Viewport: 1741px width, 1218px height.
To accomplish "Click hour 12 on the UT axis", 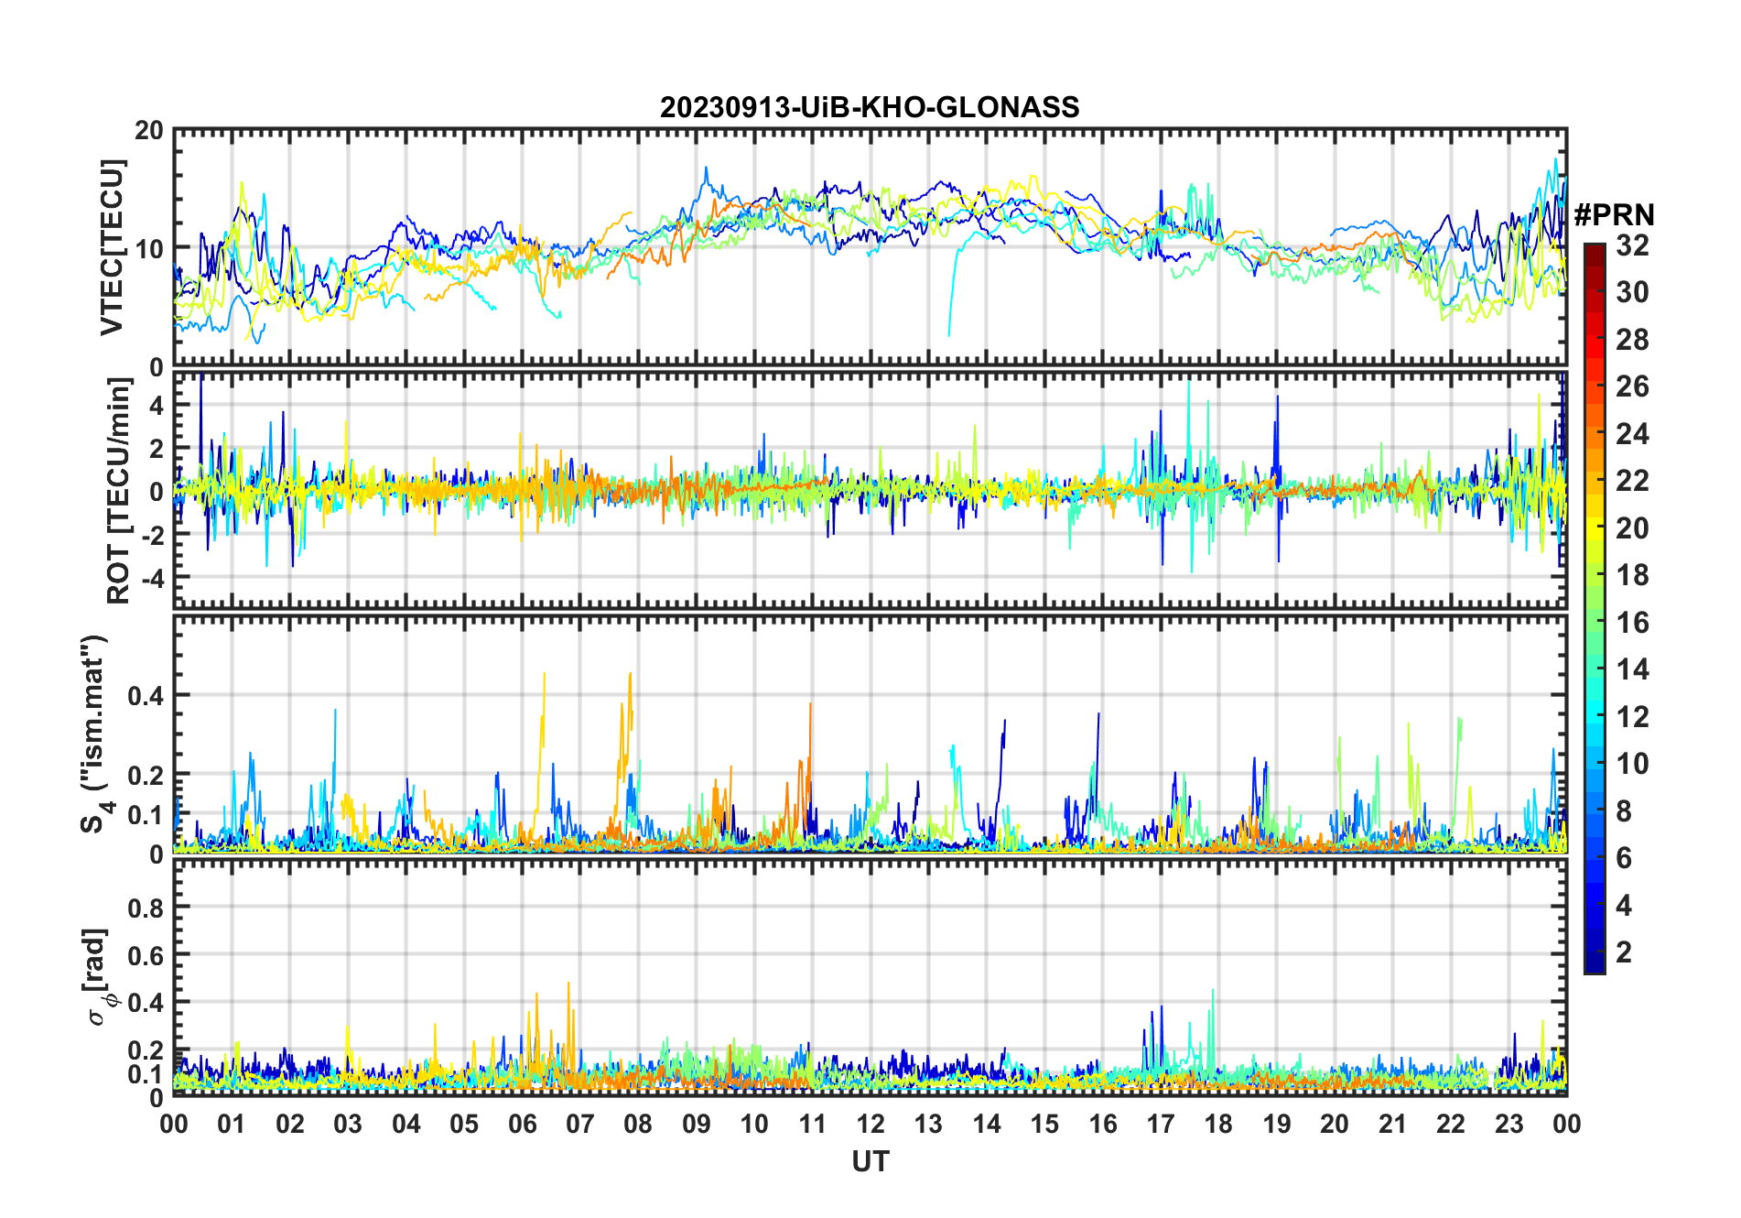I will click(x=870, y=1124).
